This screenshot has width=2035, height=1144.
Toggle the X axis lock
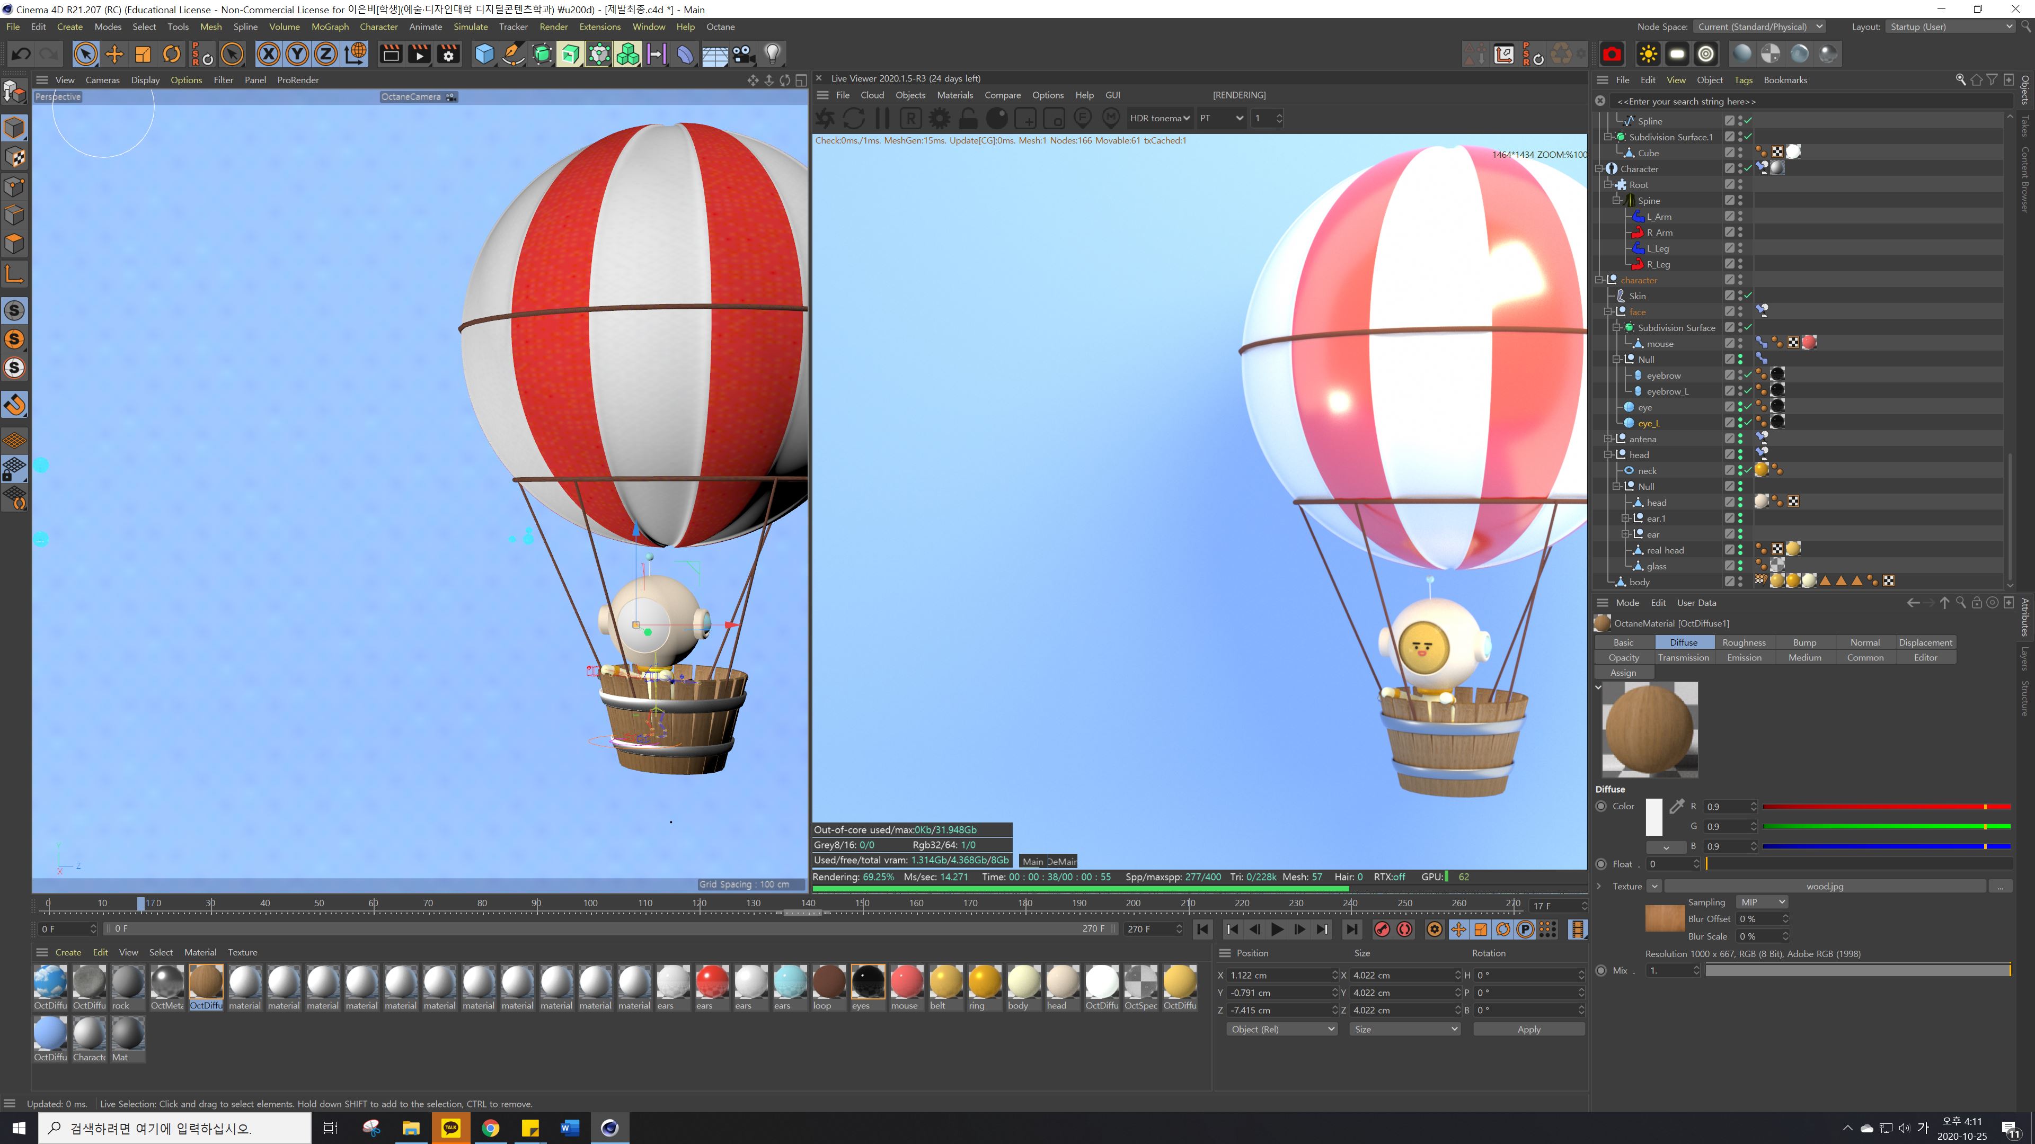click(x=269, y=53)
